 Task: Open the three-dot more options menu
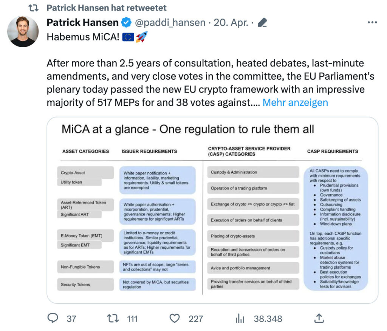(372, 22)
